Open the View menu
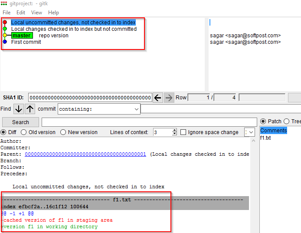Screen dimensions: 301x233 [36, 13]
